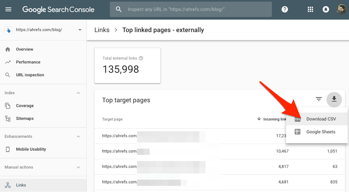Viewport: 349px width, 192px height.
Task: Open Mobile Usability report
Action: (x=31, y=149)
